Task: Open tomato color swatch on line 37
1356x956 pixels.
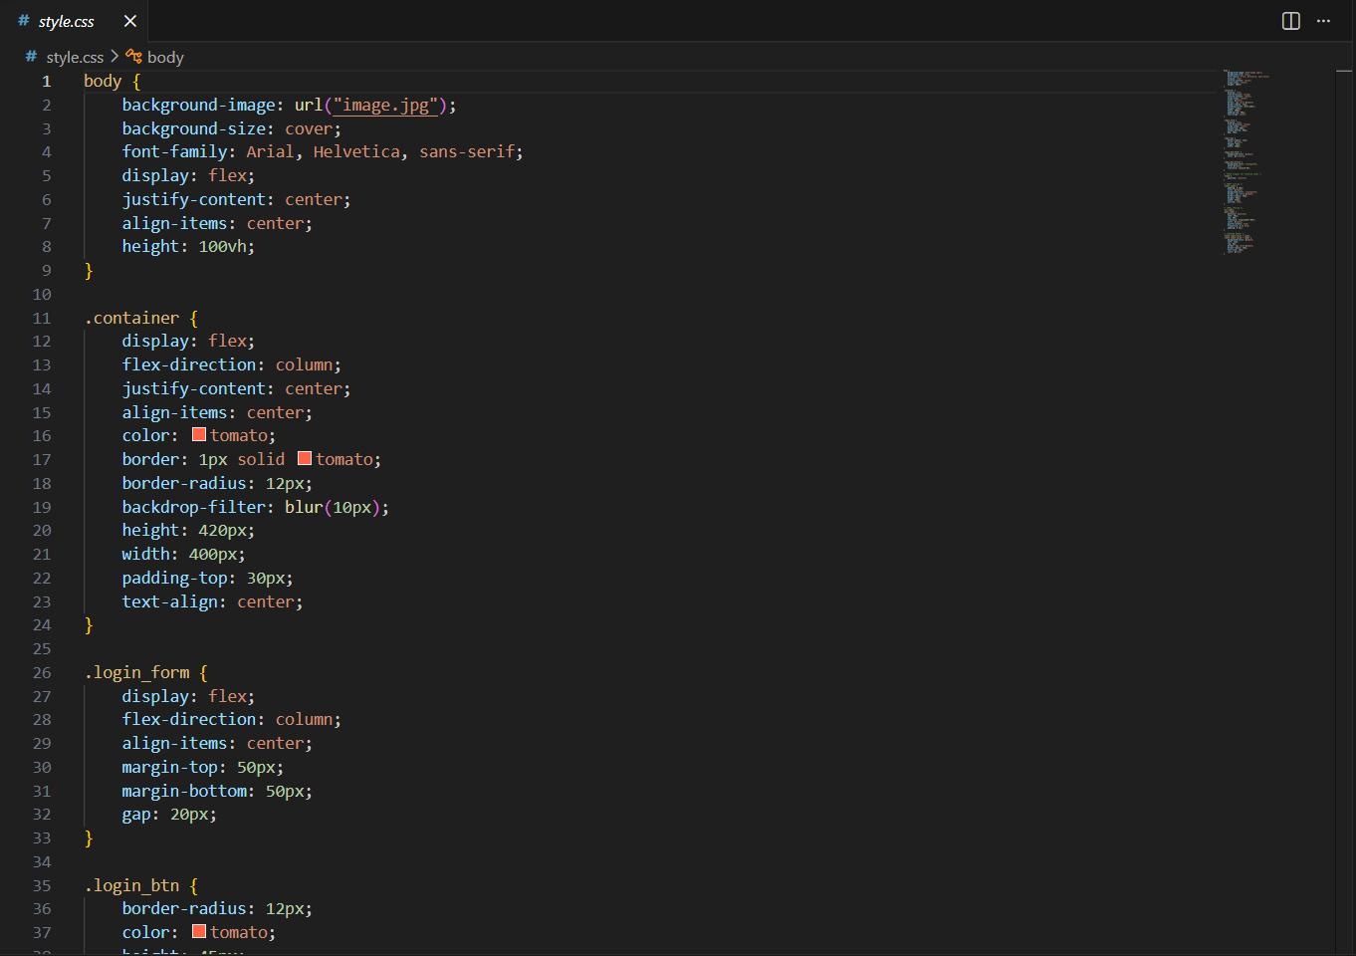Action: (x=199, y=932)
